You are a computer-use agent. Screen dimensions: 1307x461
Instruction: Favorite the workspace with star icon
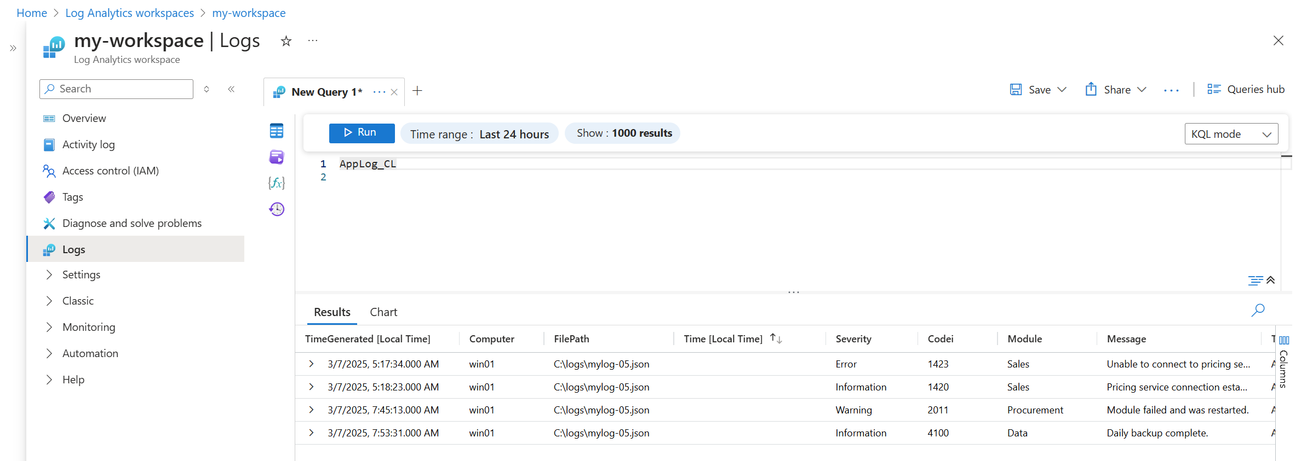tap(286, 41)
